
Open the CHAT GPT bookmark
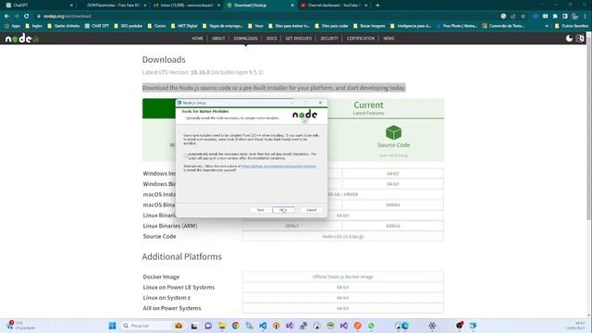tap(97, 26)
